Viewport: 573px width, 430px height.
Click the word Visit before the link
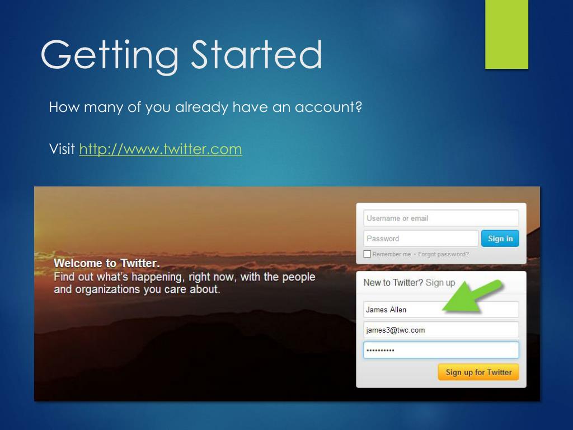[62, 149]
